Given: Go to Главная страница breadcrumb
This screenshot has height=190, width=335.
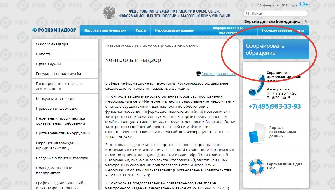Looking at the screenshot, I should click(122, 46).
